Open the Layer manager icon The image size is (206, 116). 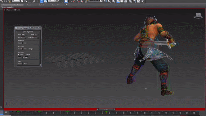[x=114, y=1]
